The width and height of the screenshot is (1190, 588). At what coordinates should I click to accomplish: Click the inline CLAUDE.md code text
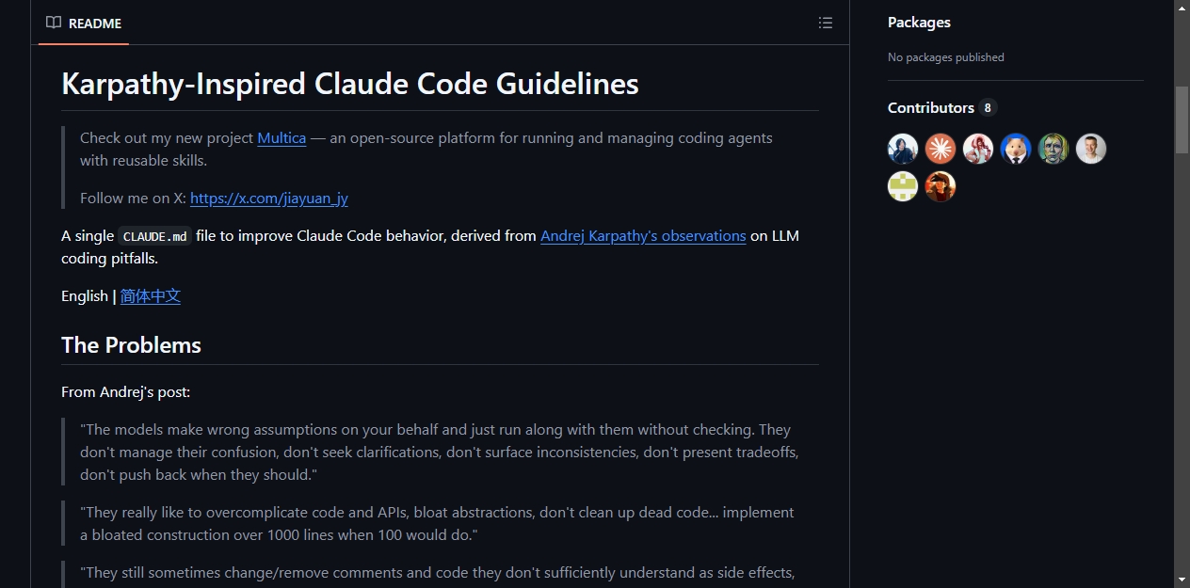(x=155, y=236)
